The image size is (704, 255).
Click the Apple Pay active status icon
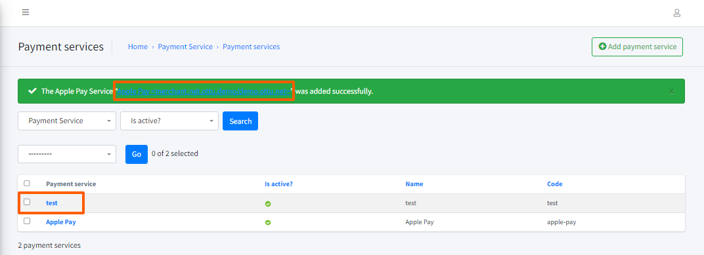267,222
